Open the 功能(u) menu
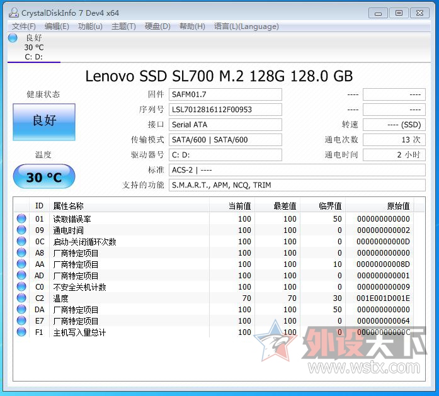The image size is (439, 396). point(90,26)
